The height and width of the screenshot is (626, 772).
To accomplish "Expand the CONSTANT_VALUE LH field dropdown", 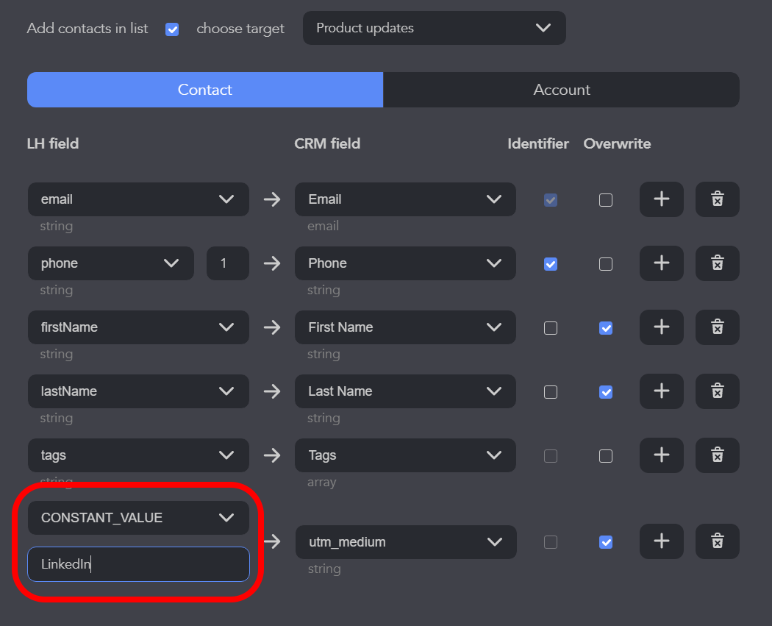I will pyautogui.click(x=138, y=518).
